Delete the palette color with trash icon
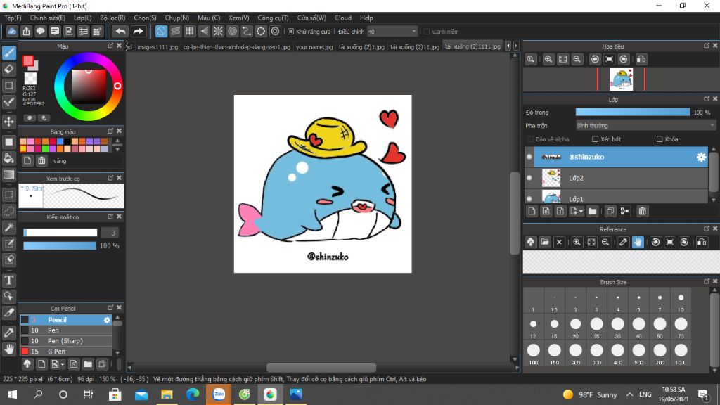Screen dimensions: 720x405 (x=41, y=160)
